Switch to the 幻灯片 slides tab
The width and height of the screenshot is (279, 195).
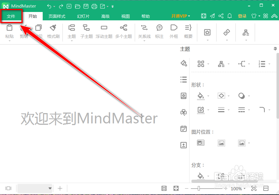pos(83,16)
